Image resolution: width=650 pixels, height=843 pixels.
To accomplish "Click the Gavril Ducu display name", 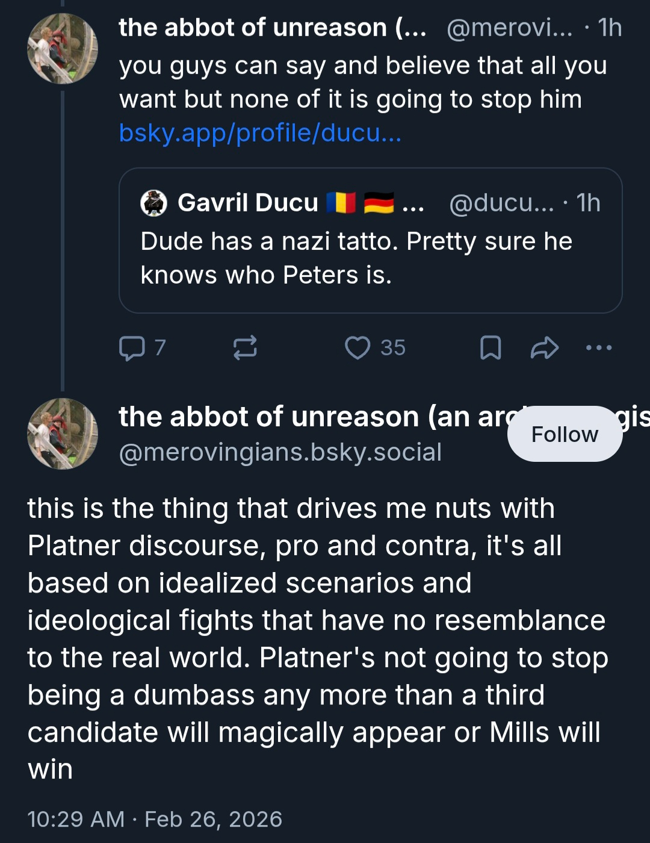I will click(248, 203).
